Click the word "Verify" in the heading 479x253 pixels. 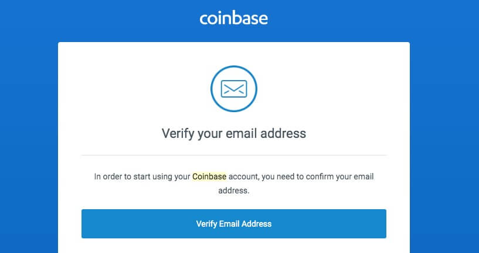point(178,133)
